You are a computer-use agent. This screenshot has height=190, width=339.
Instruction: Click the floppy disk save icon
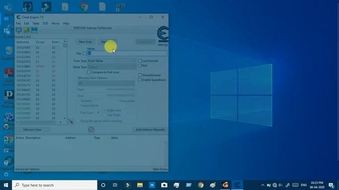[34, 31]
